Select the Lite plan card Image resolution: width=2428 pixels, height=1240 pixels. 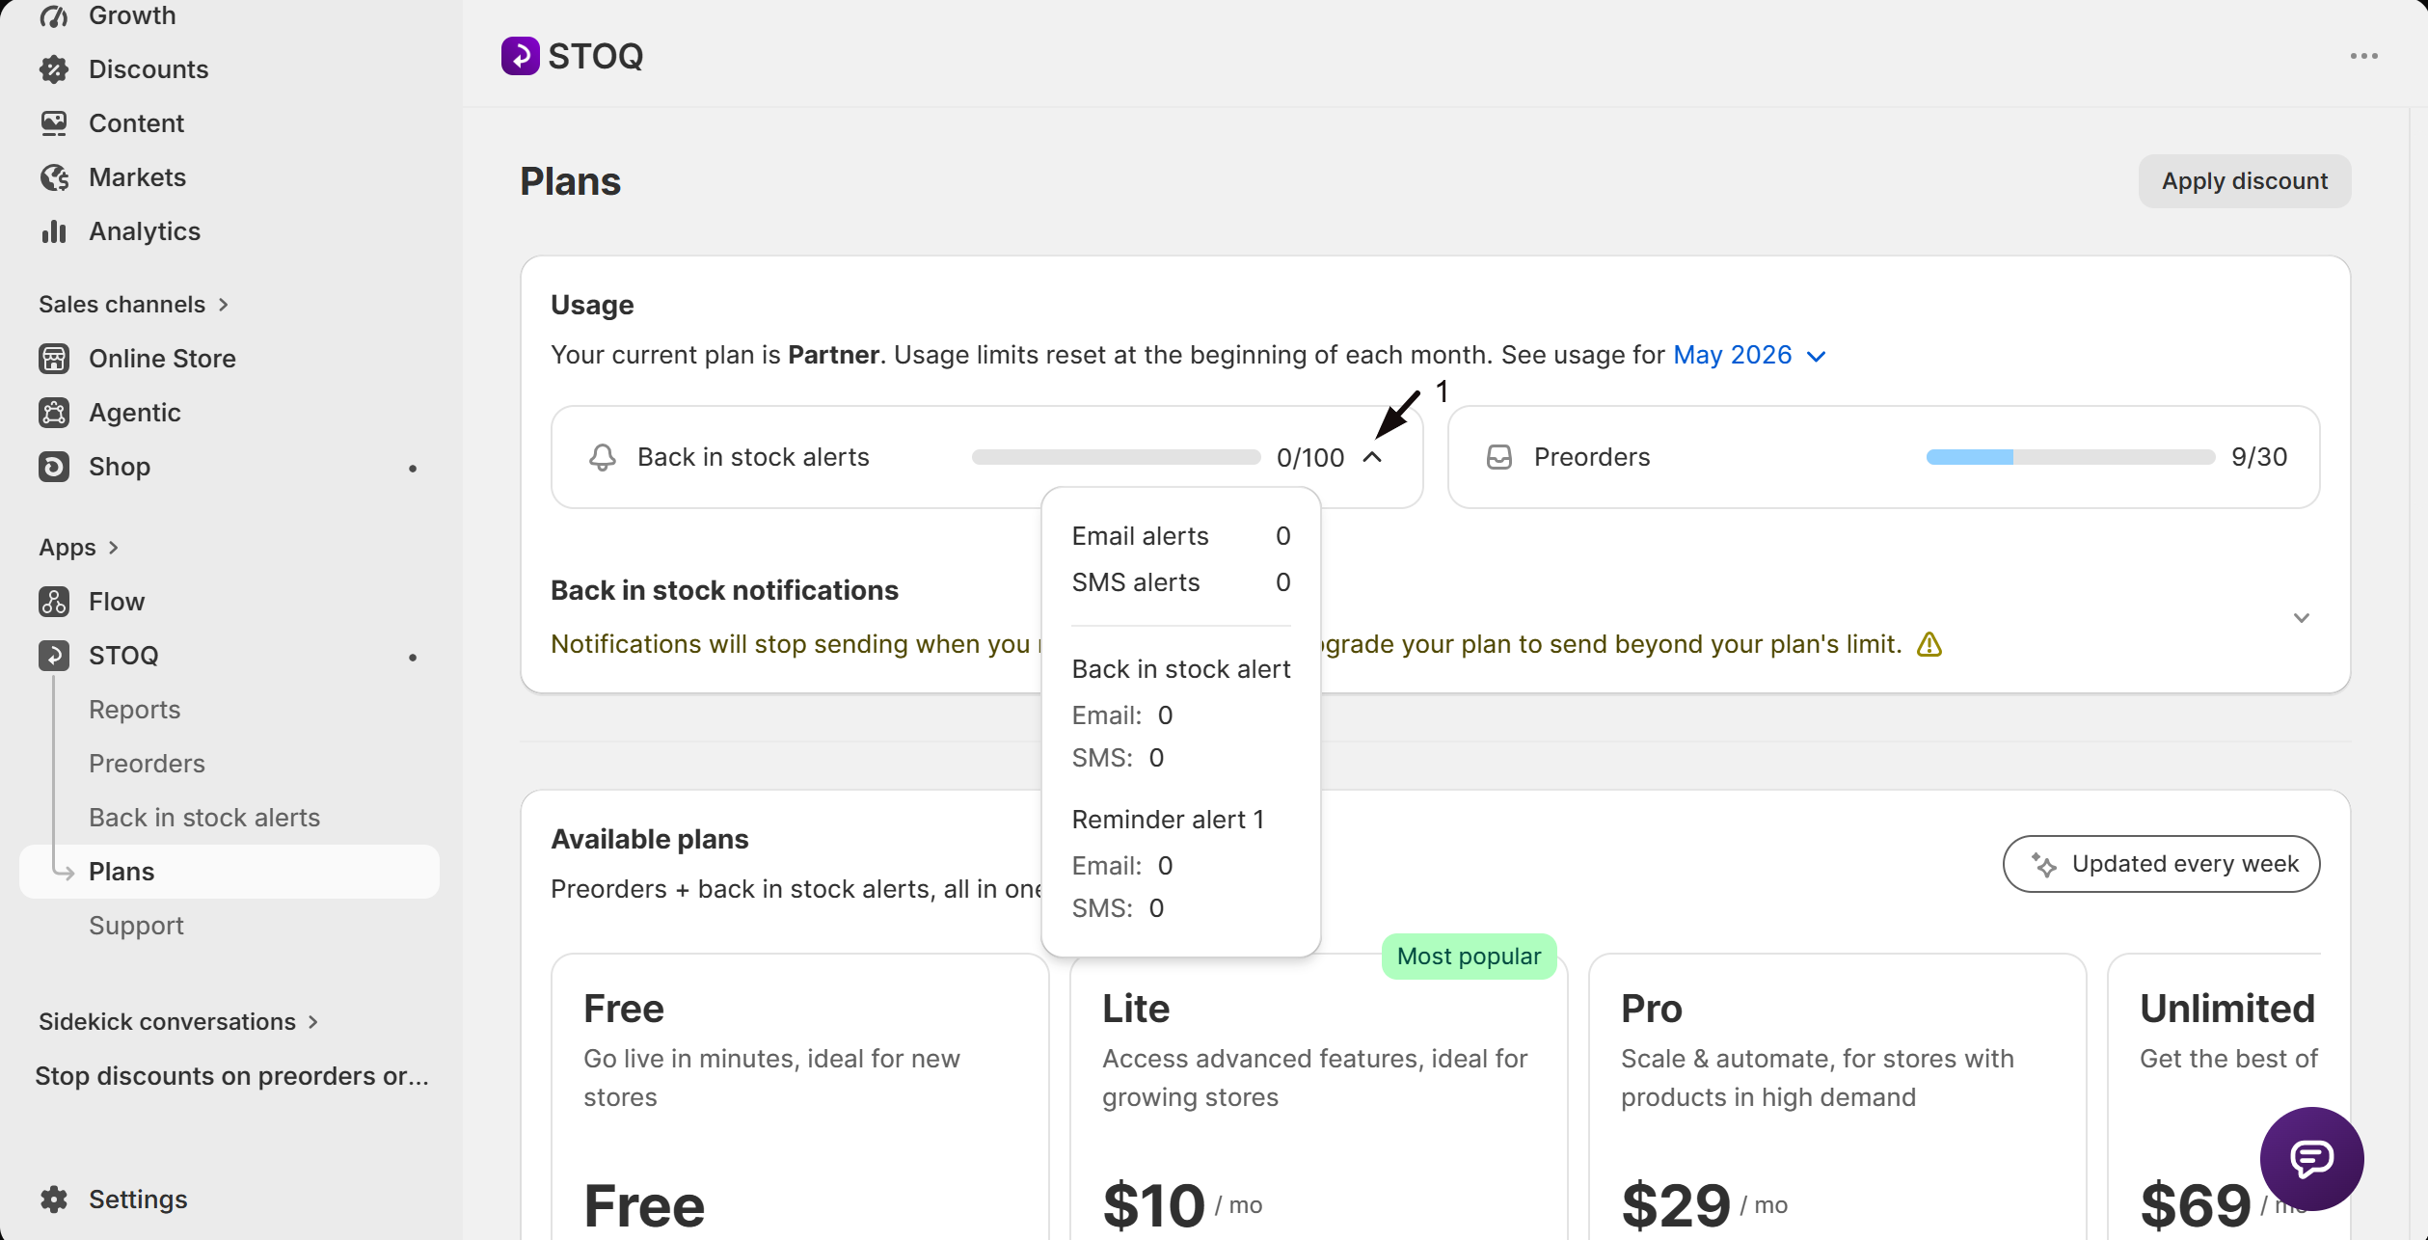1318,1097
